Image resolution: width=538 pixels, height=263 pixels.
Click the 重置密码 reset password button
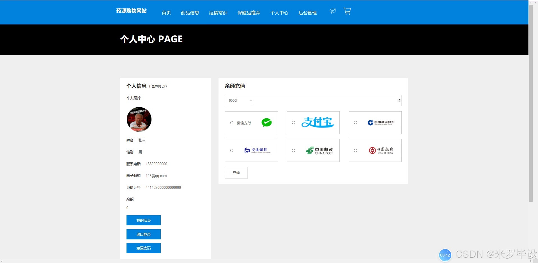click(x=144, y=248)
